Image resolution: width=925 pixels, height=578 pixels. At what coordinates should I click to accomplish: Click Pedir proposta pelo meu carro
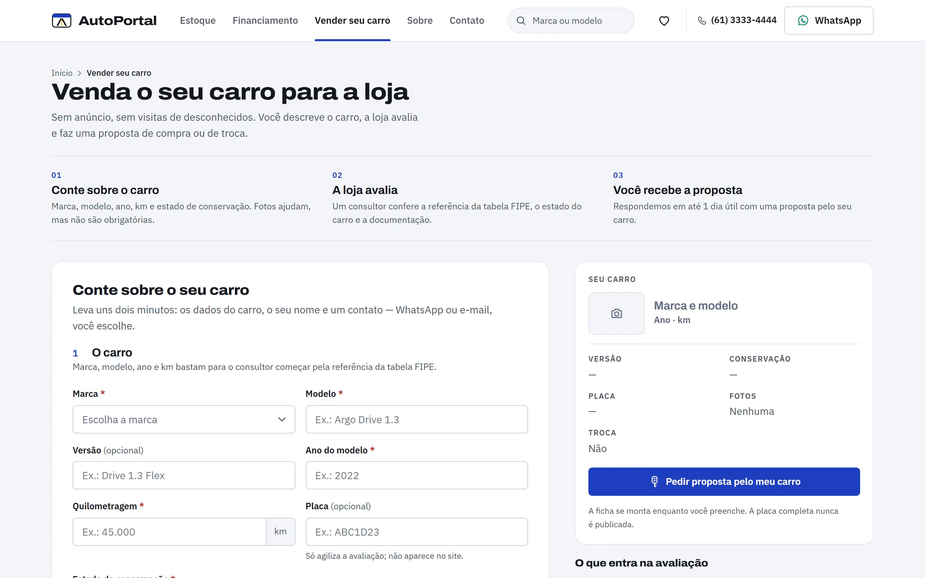click(724, 482)
